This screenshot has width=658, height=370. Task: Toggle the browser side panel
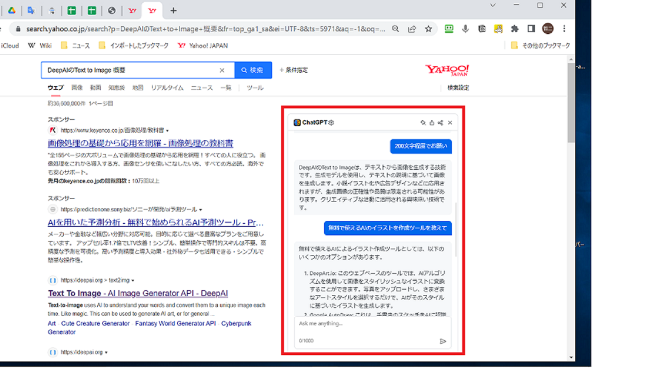[x=531, y=29]
